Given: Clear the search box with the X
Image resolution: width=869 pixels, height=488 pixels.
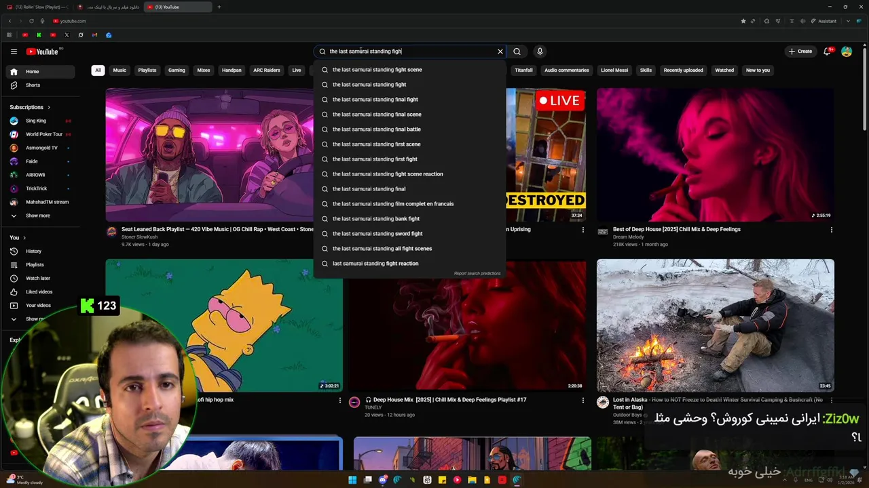Looking at the screenshot, I should [500, 52].
